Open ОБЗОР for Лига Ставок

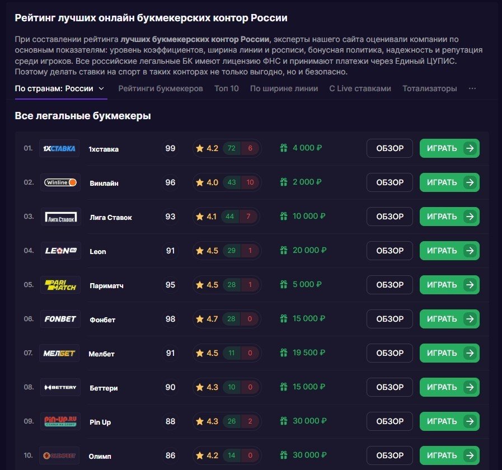(x=390, y=217)
